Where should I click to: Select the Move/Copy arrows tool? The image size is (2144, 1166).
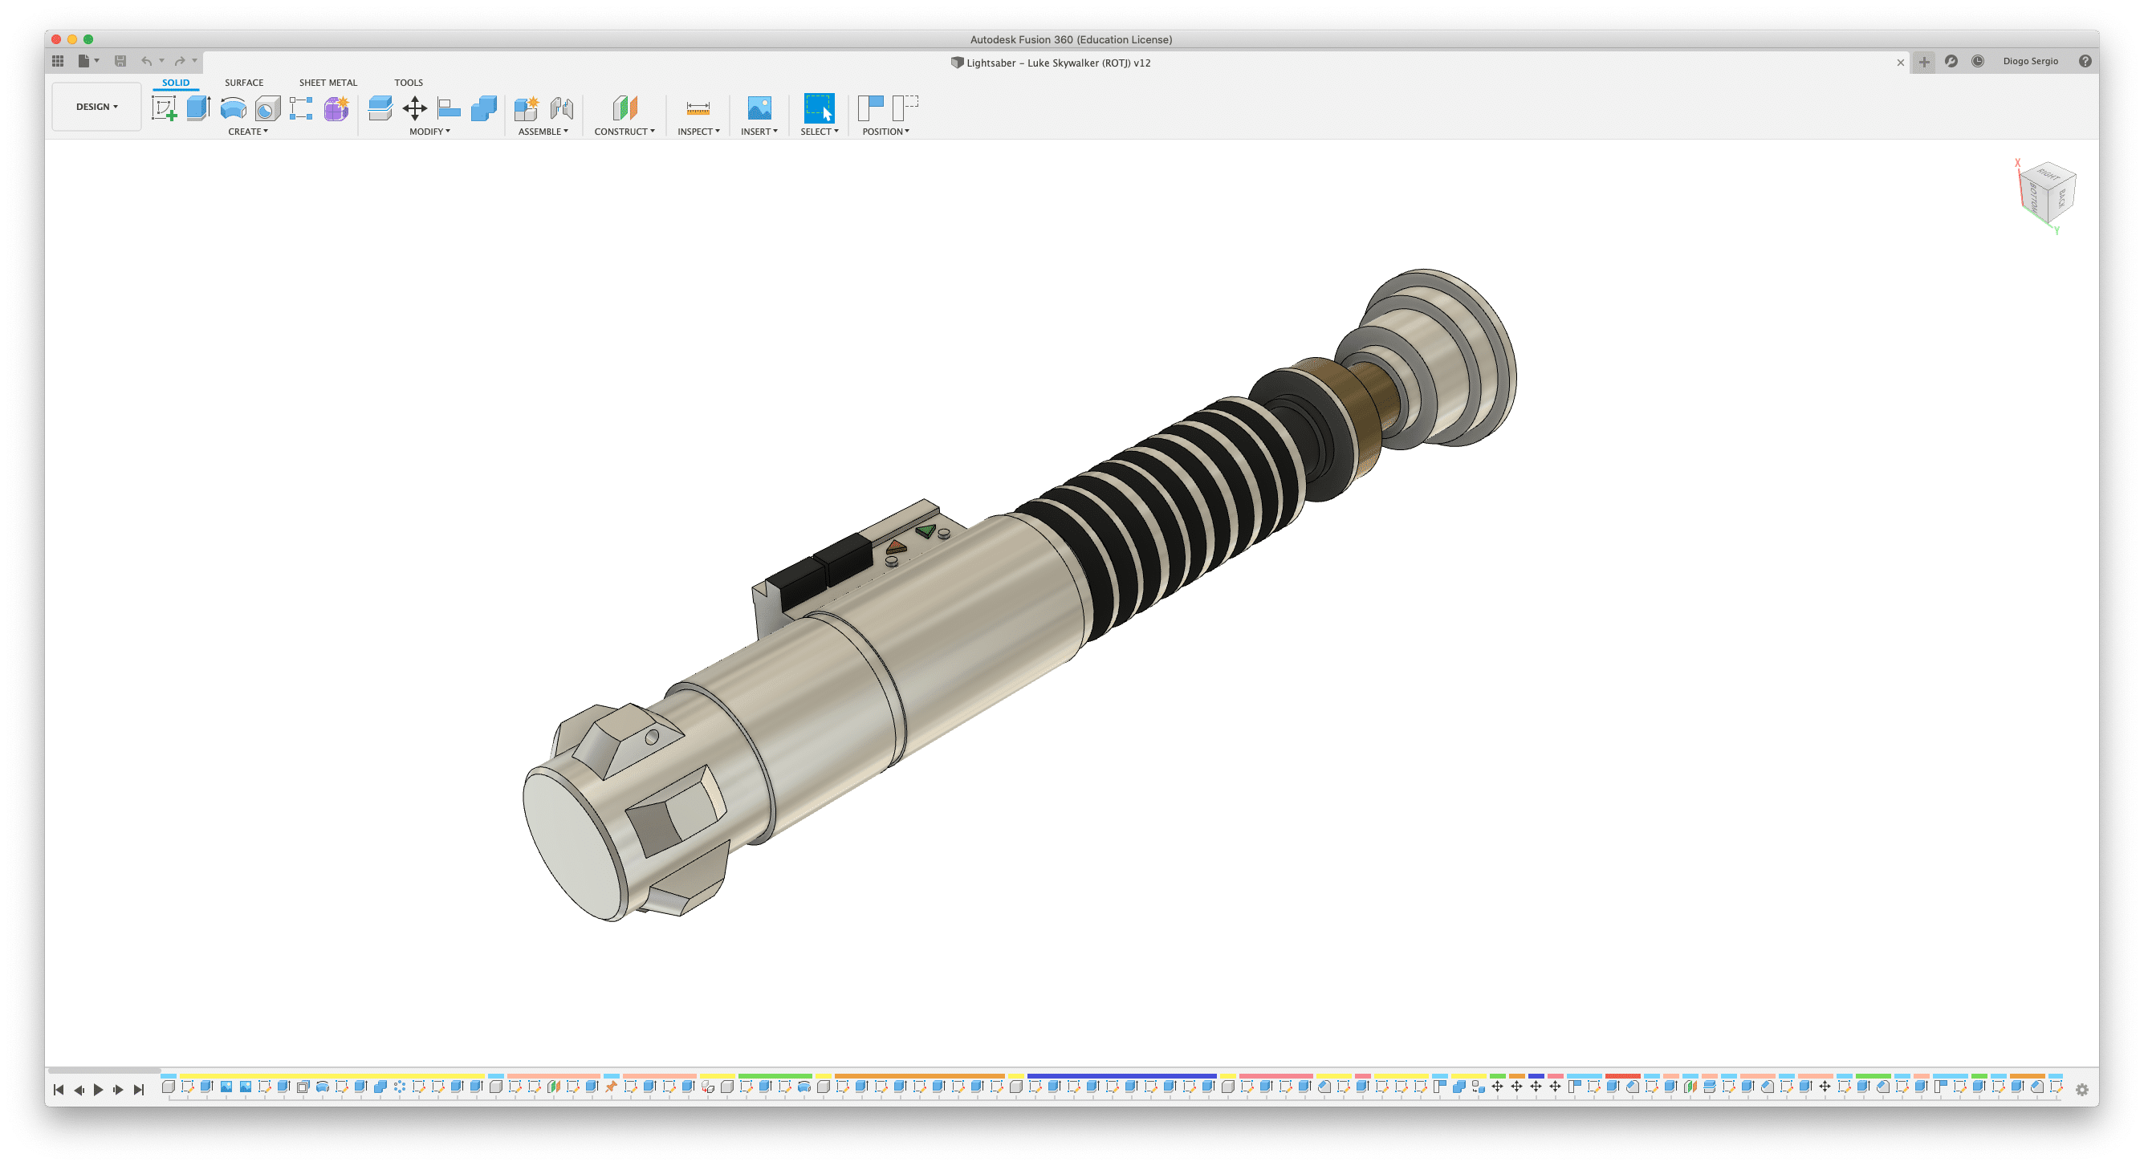(x=414, y=108)
